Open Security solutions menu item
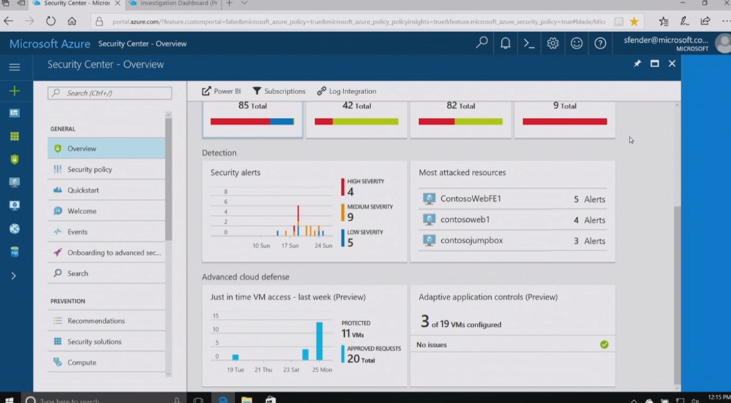The height and width of the screenshot is (403, 731). 106,342
